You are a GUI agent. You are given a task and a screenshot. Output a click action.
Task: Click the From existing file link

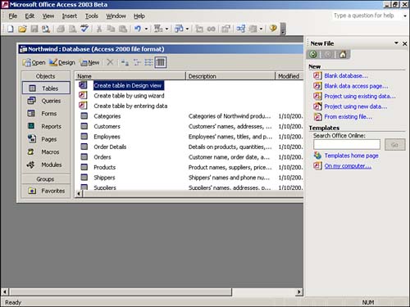pyautogui.click(x=348, y=117)
